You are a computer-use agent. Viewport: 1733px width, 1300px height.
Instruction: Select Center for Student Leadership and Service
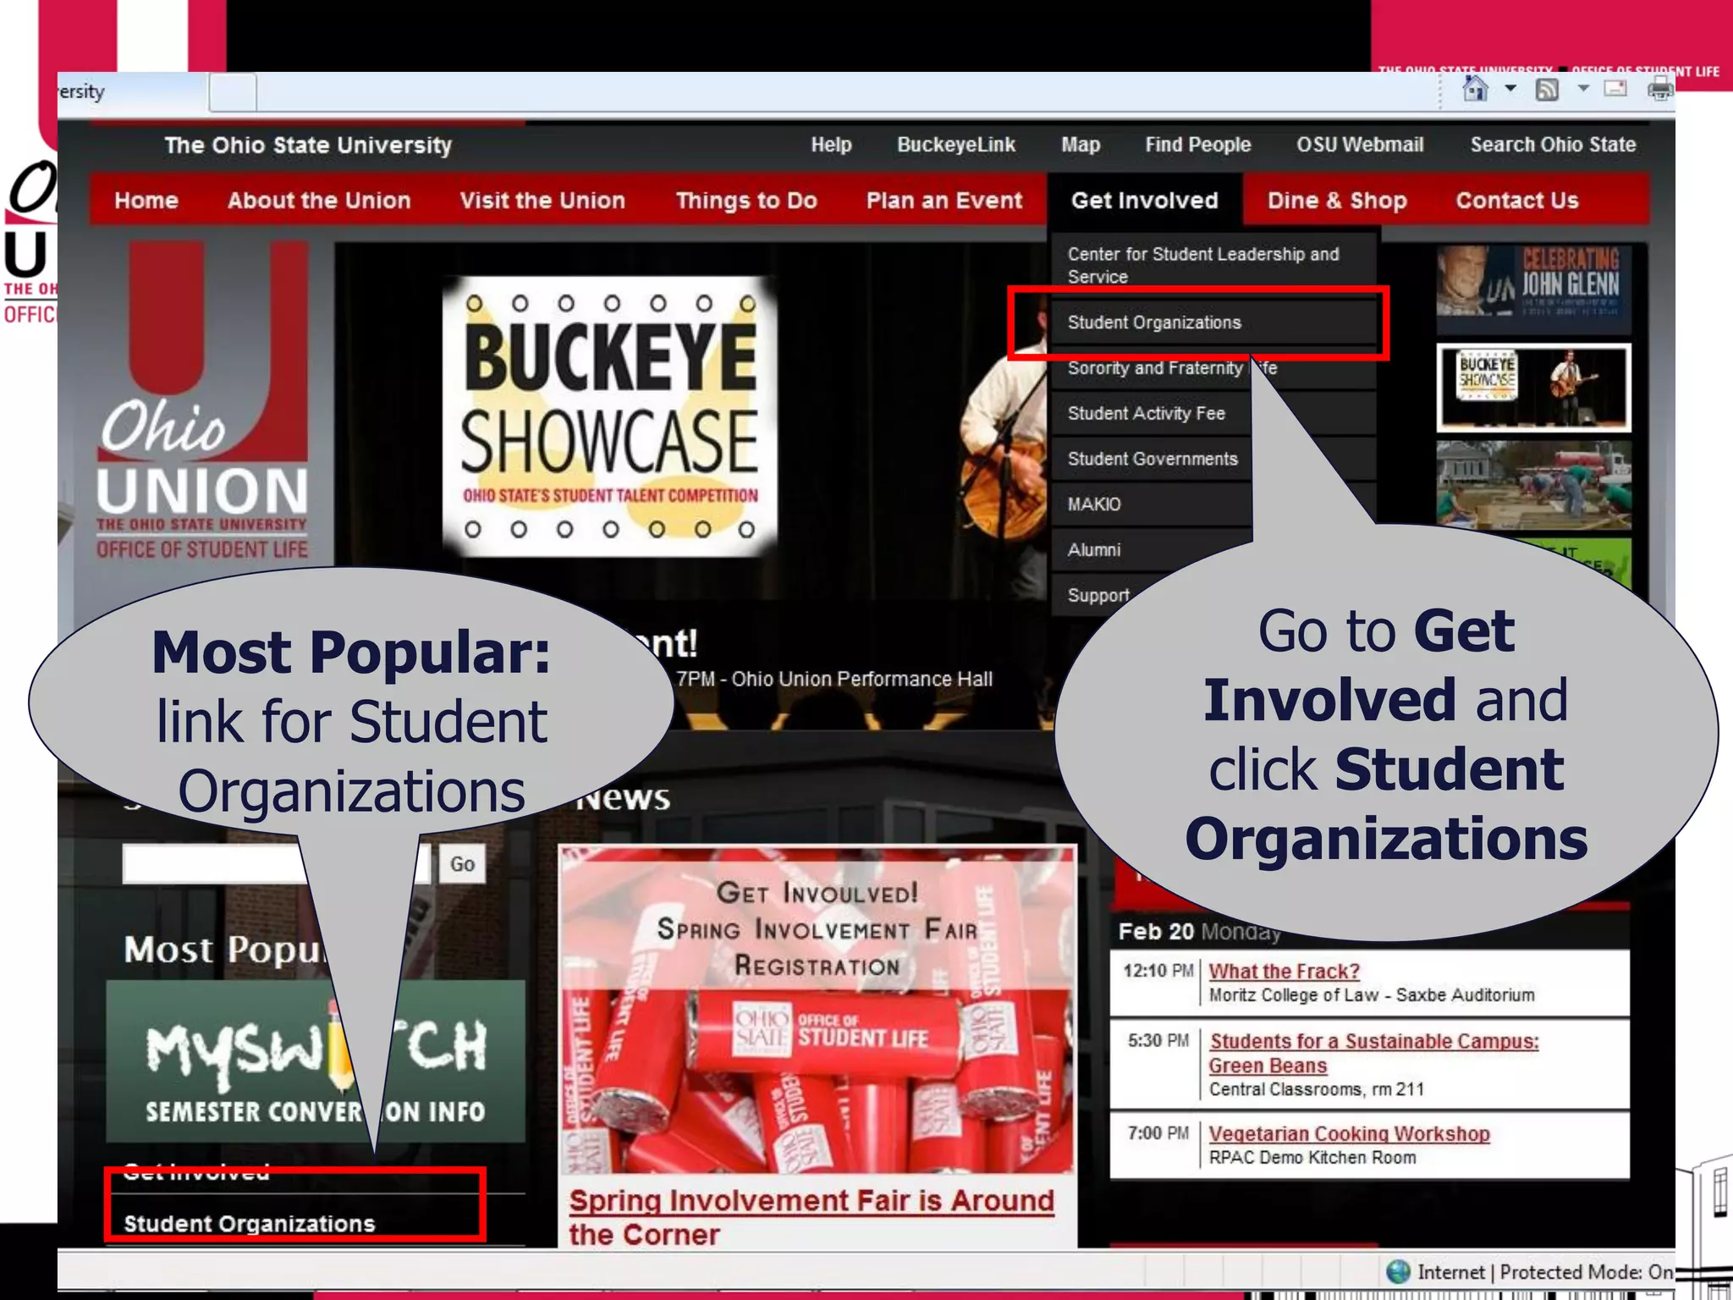click(1212, 265)
